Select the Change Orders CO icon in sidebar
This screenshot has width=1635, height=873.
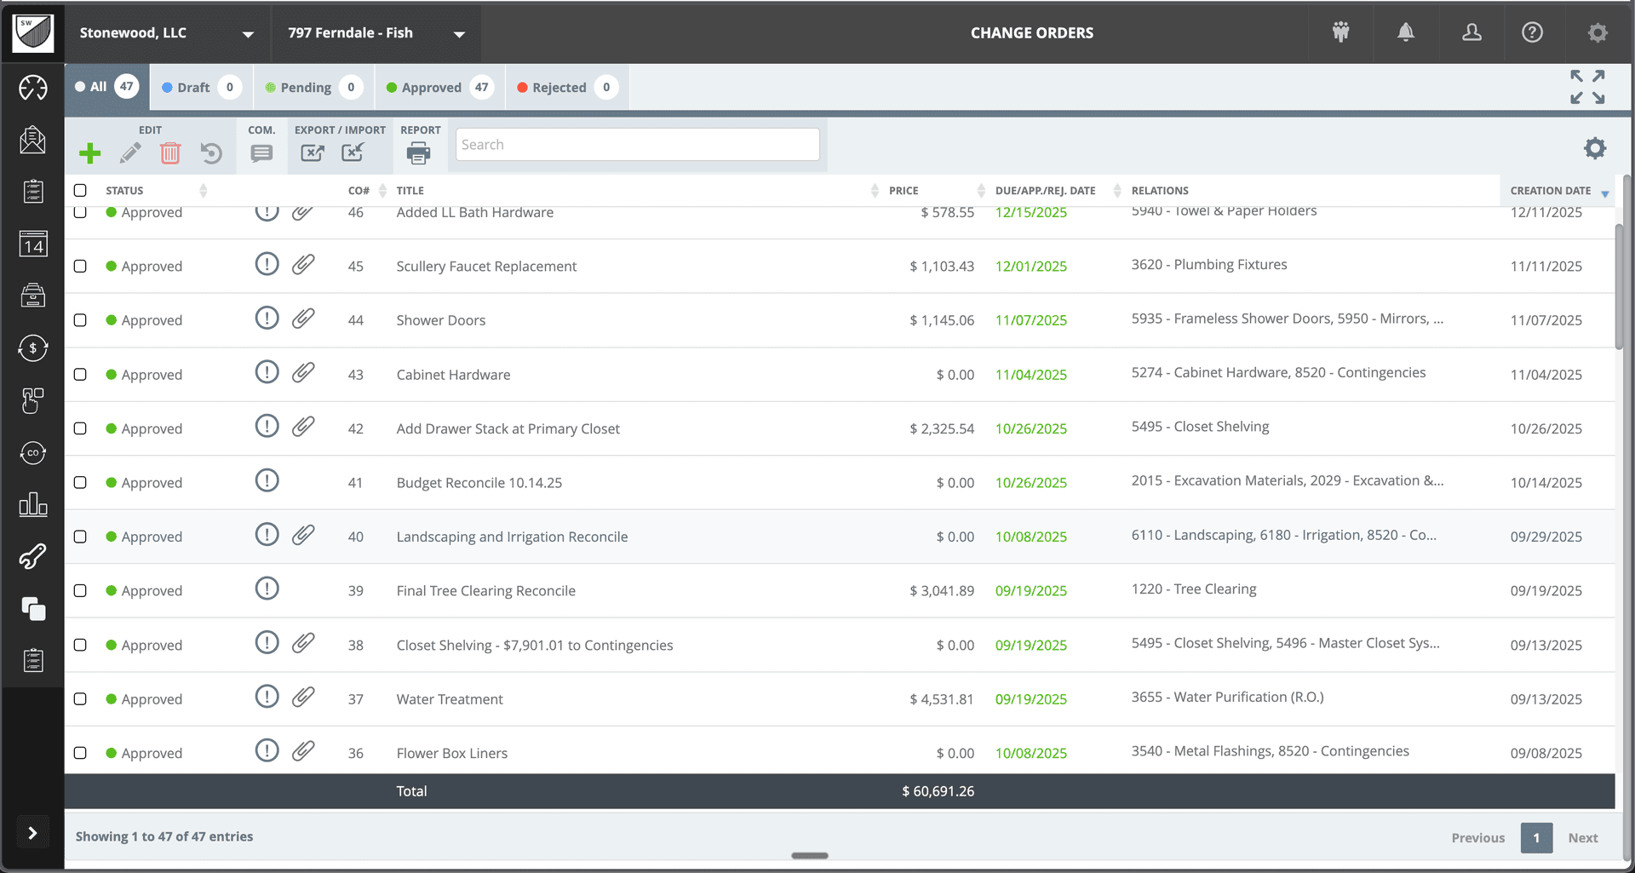tap(32, 452)
